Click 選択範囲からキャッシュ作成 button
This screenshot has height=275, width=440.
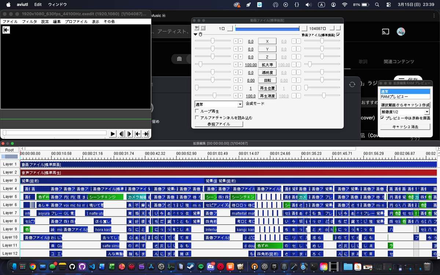pyautogui.click(x=405, y=105)
